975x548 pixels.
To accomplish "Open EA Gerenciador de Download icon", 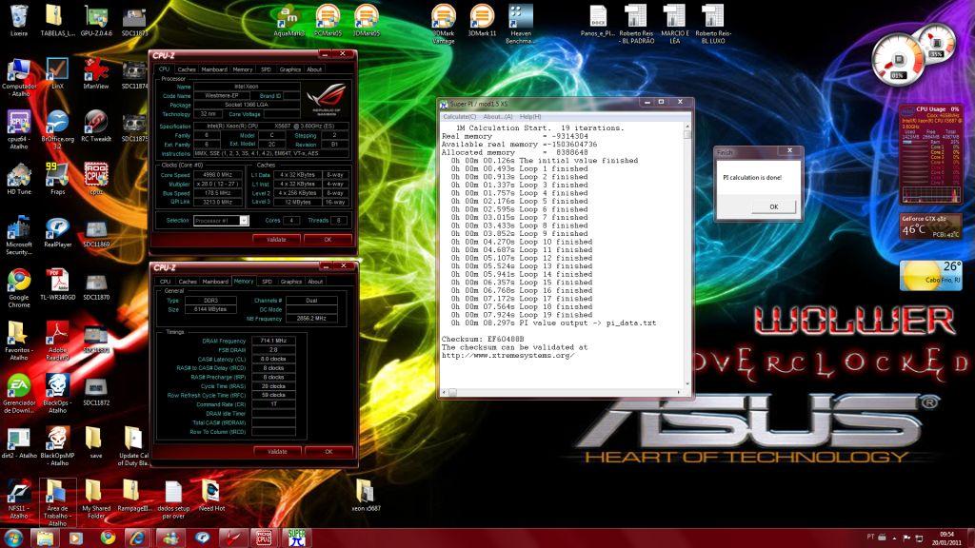I will (x=19, y=393).
